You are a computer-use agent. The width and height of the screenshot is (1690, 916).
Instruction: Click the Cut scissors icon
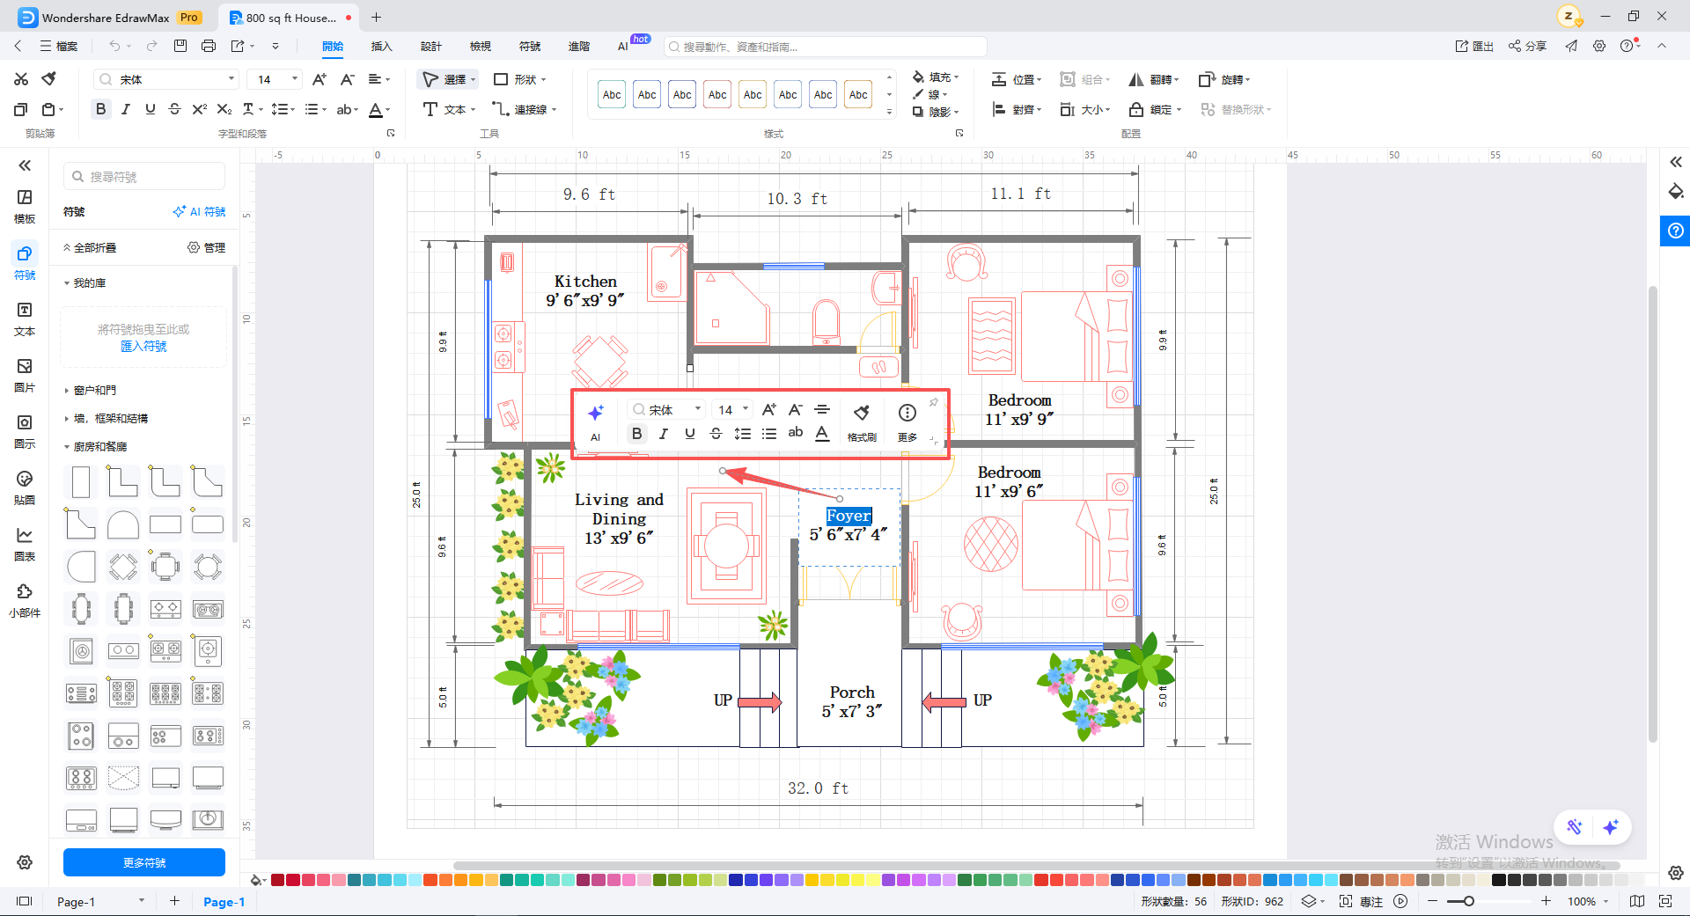[x=21, y=79]
